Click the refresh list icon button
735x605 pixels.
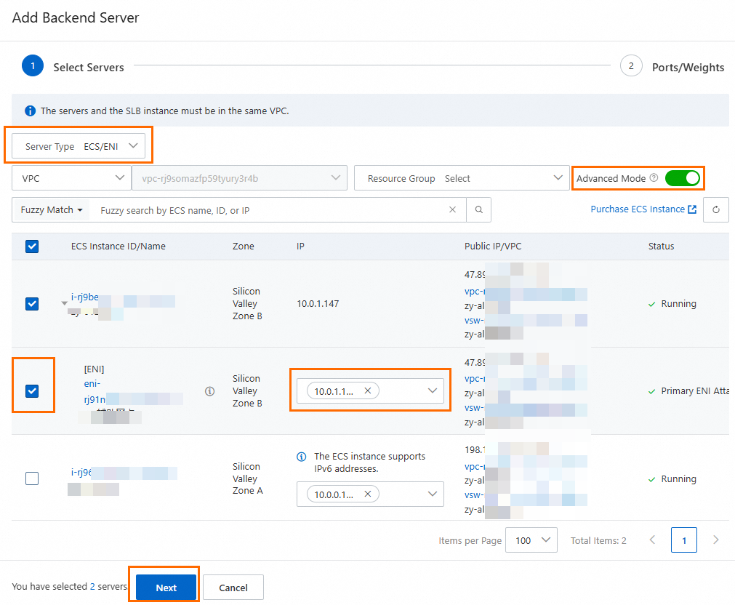(x=716, y=209)
